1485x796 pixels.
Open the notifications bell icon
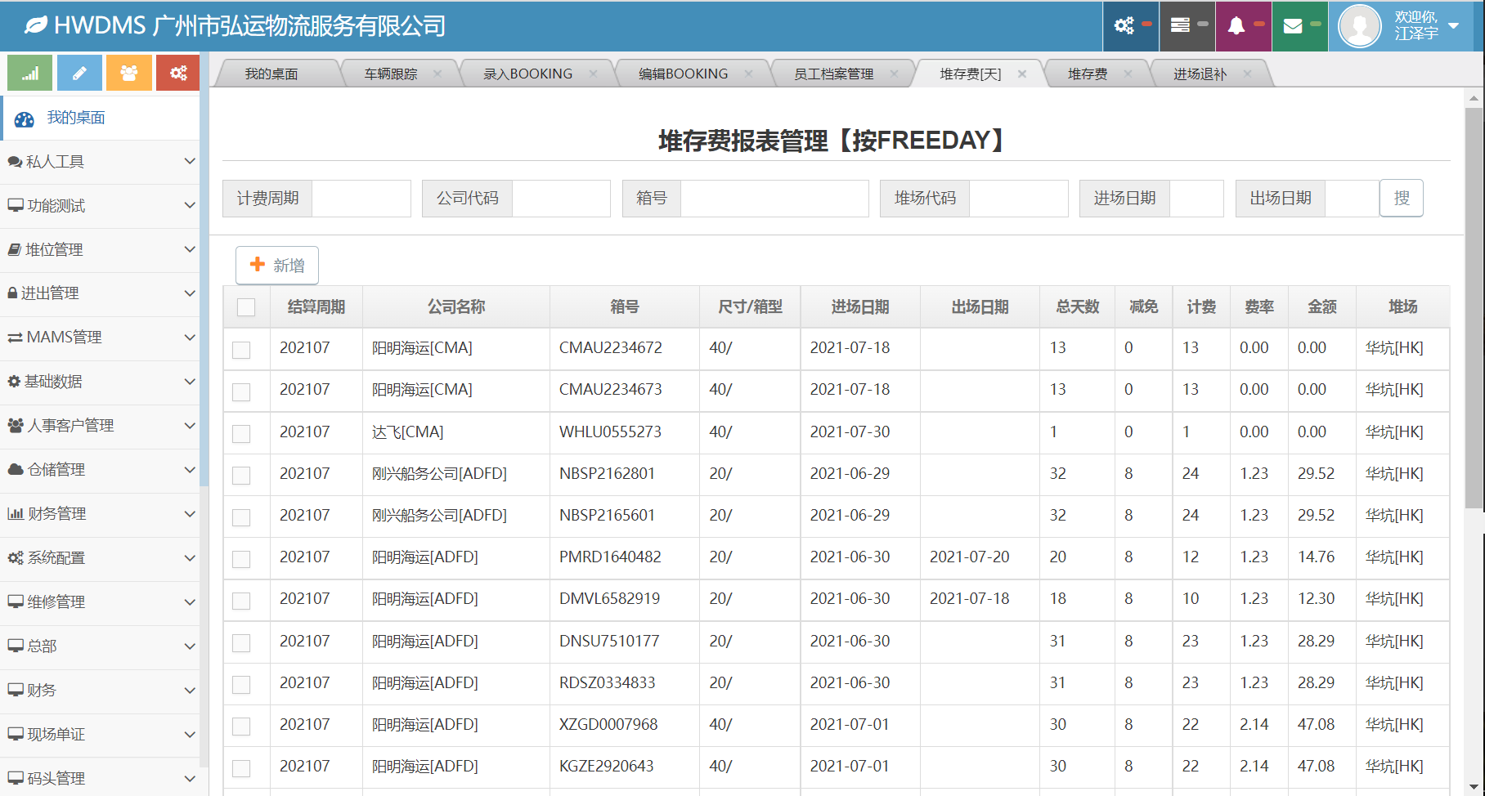pyautogui.click(x=1236, y=25)
